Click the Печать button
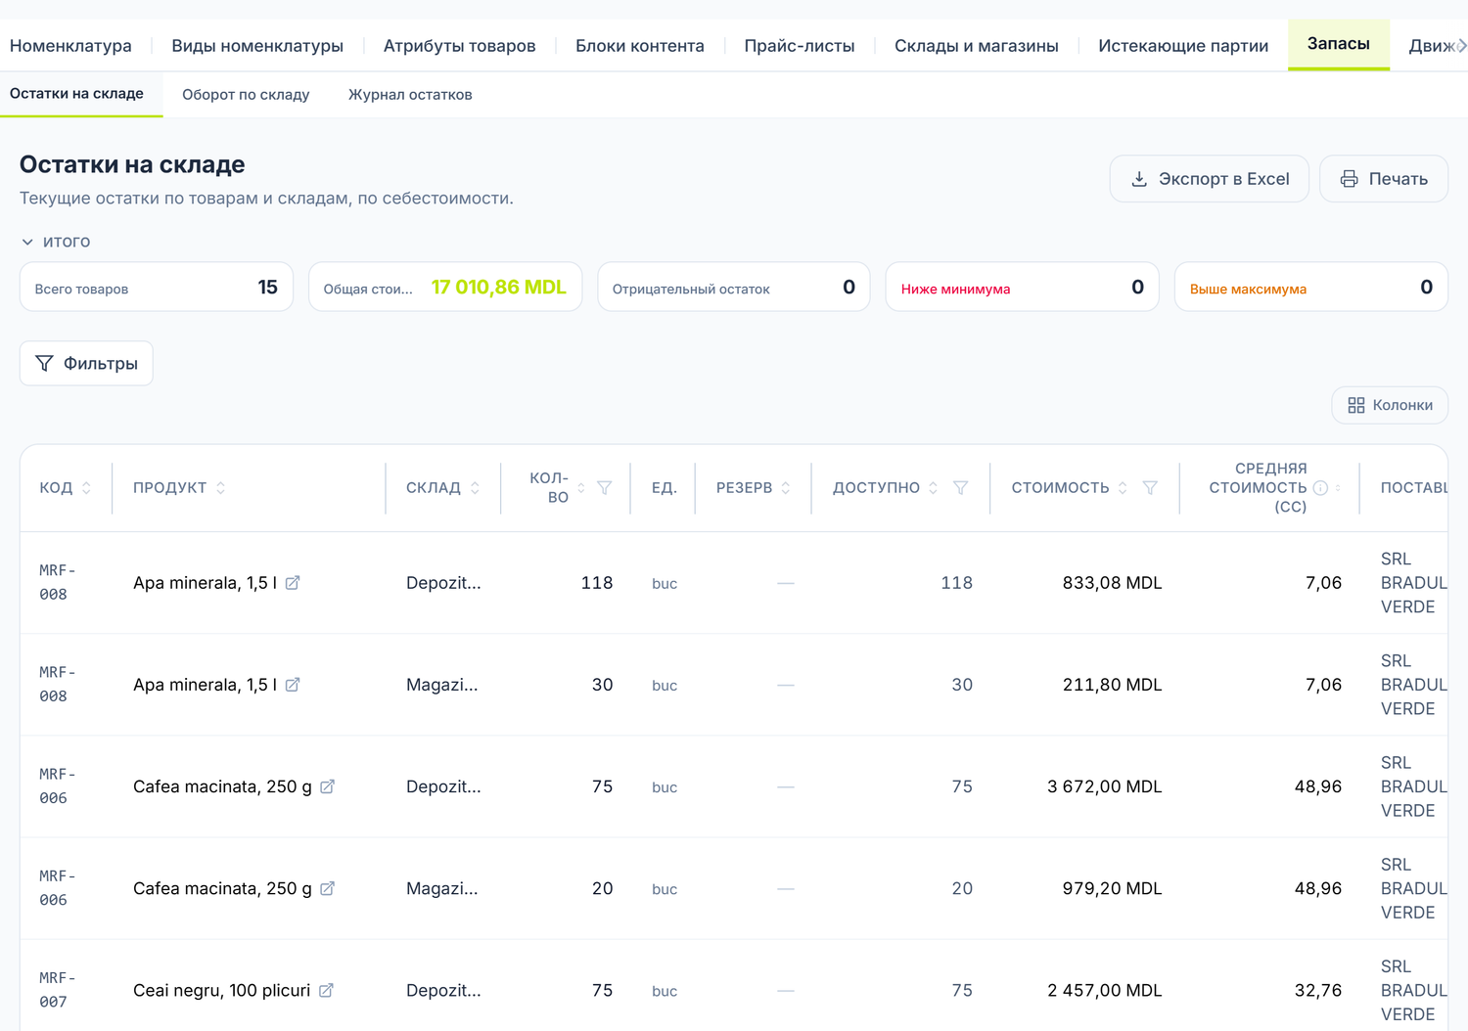The height and width of the screenshot is (1031, 1468). coord(1383,179)
